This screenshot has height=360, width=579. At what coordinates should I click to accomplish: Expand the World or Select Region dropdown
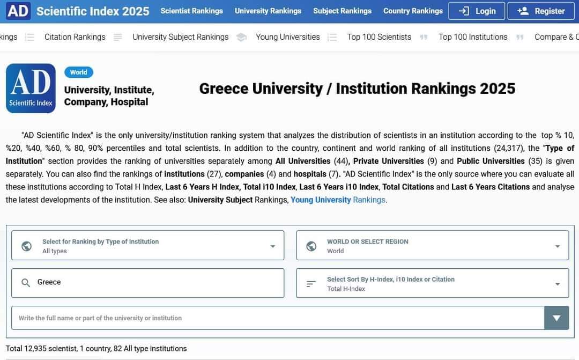pyautogui.click(x=433, y=245)
